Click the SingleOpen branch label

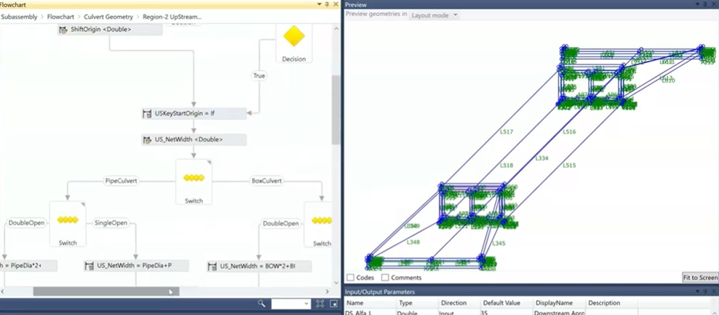[x=110, y=223]
